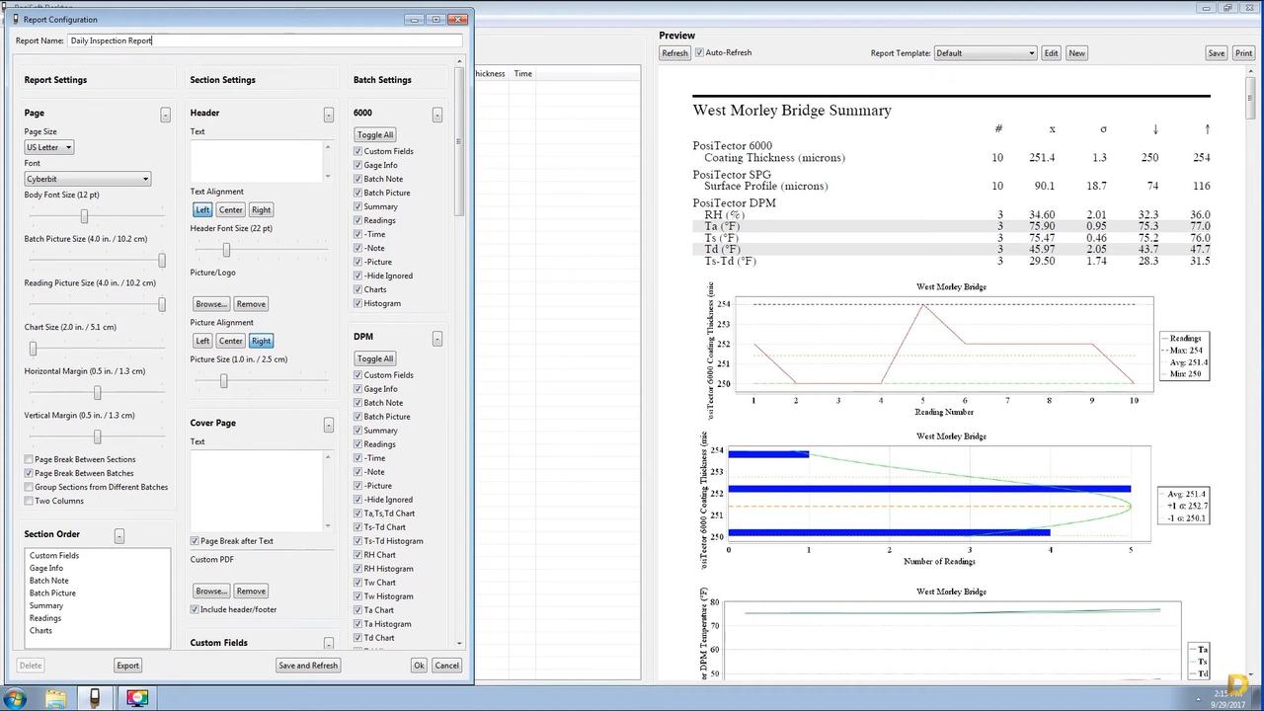Collapse the Page settings section
Screen dimensions: 1264x711
tap(165, 116)
